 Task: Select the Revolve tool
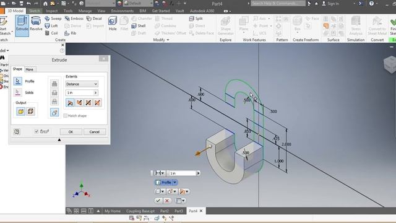[36, 24]
